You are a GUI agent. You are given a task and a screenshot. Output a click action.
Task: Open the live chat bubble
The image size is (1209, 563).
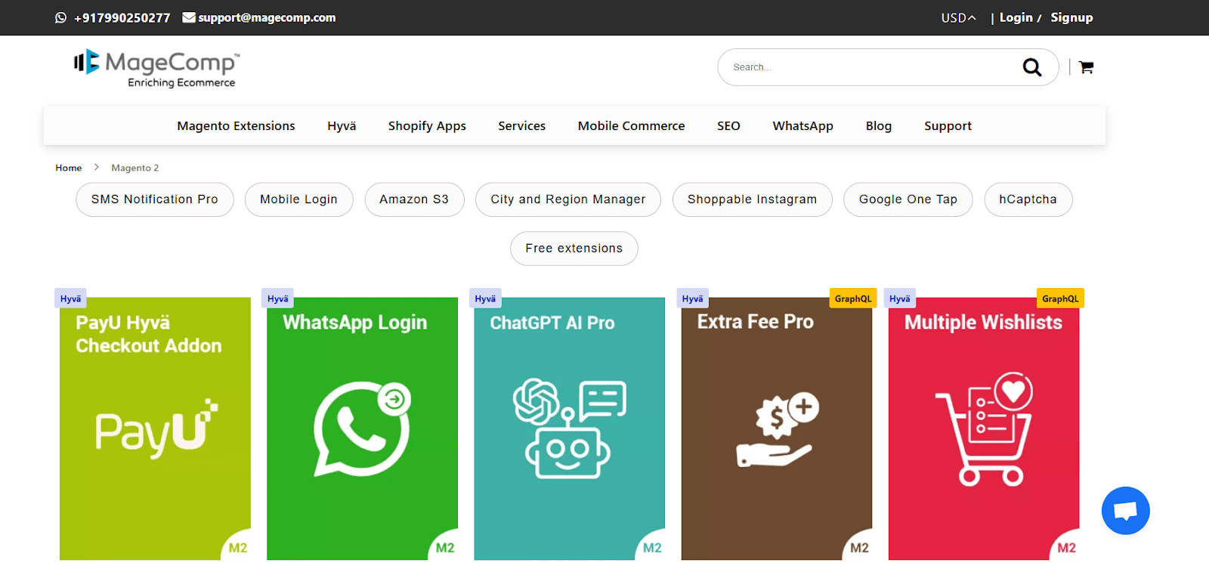click(1126, 511)
